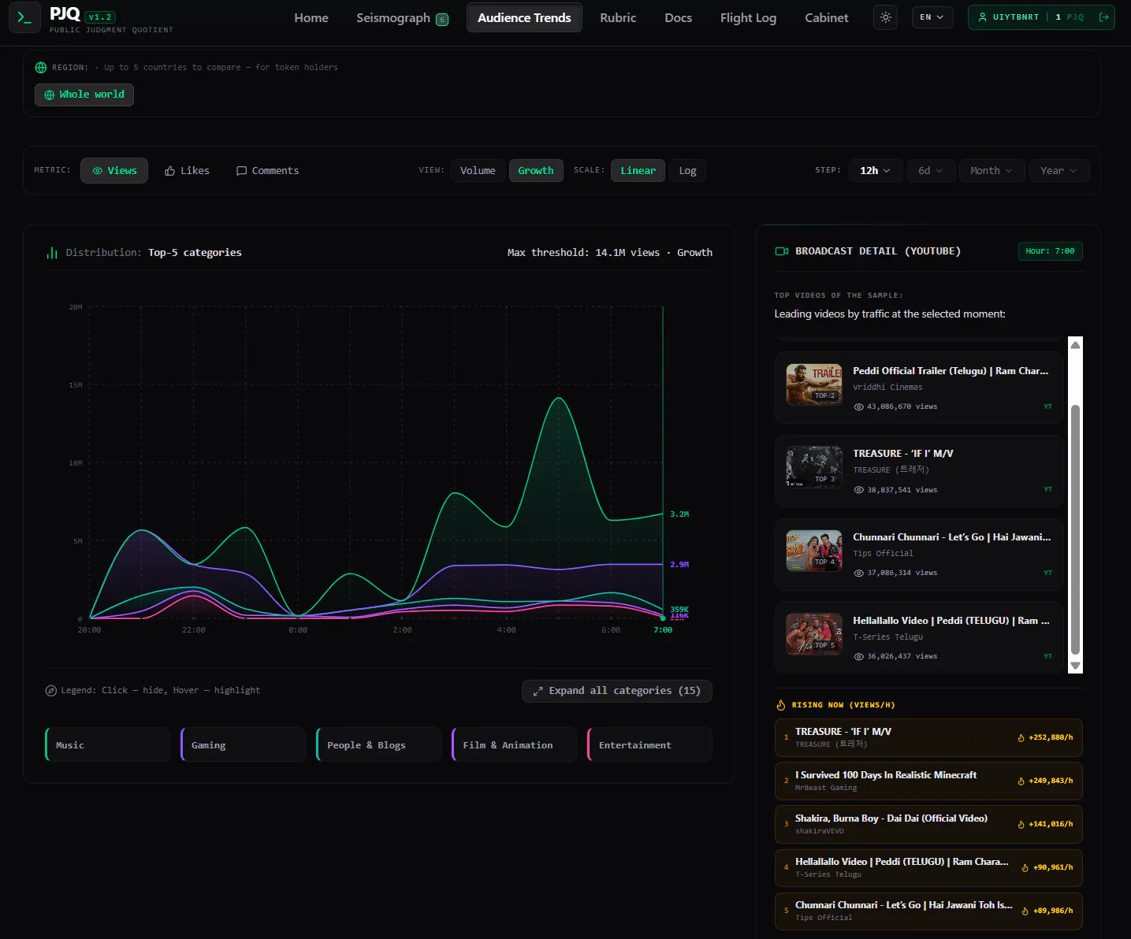This screenshot has height=939, width=1131.
Task: Open the Docs tab
Action: pyautogui.click(x=678, y=17)
